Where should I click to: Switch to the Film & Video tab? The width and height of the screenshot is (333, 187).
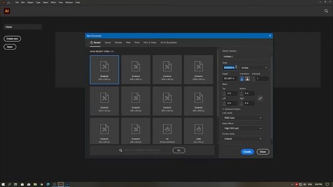tap(150, 43)
